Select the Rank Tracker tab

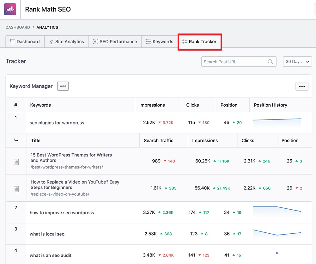pos(200,42)
